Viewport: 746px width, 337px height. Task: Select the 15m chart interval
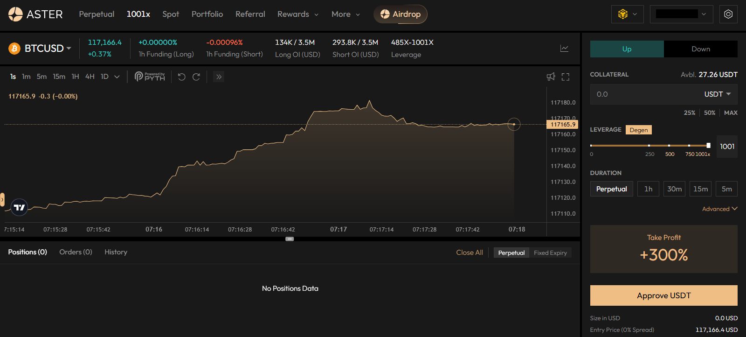click(59, 77)
